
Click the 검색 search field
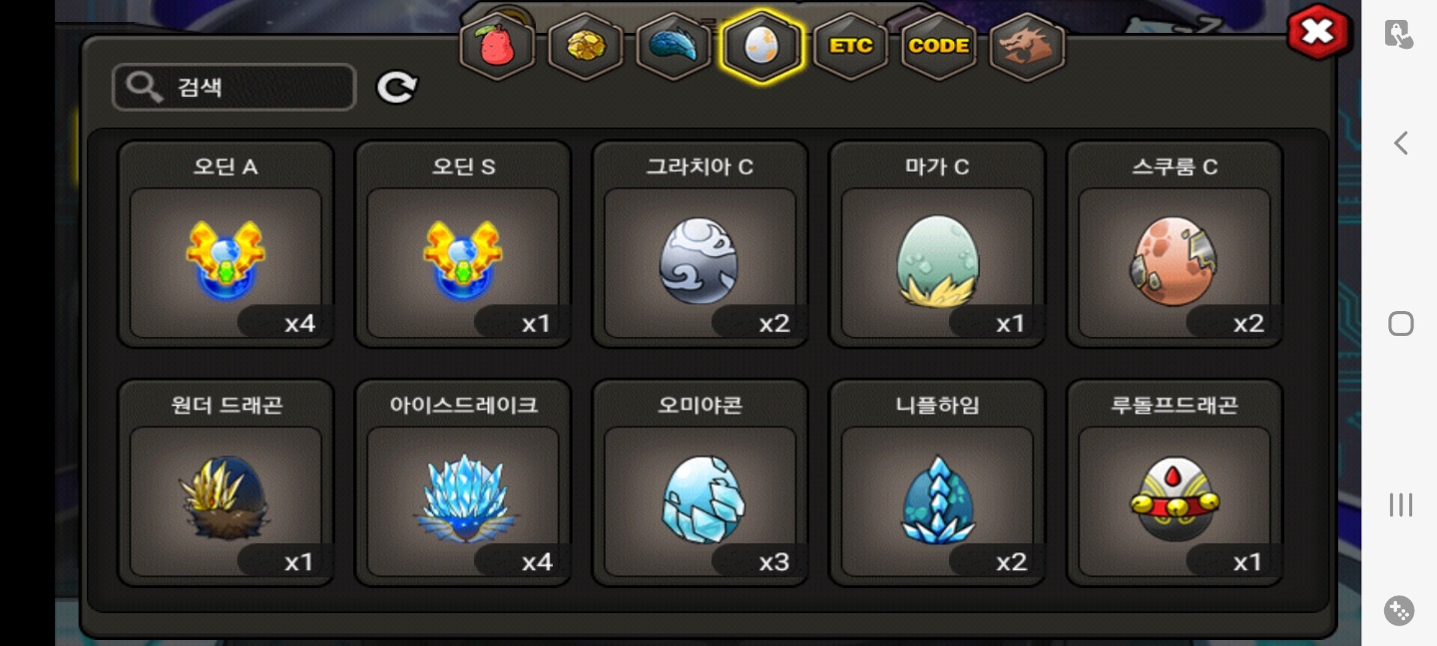click(x=235, y=88)
